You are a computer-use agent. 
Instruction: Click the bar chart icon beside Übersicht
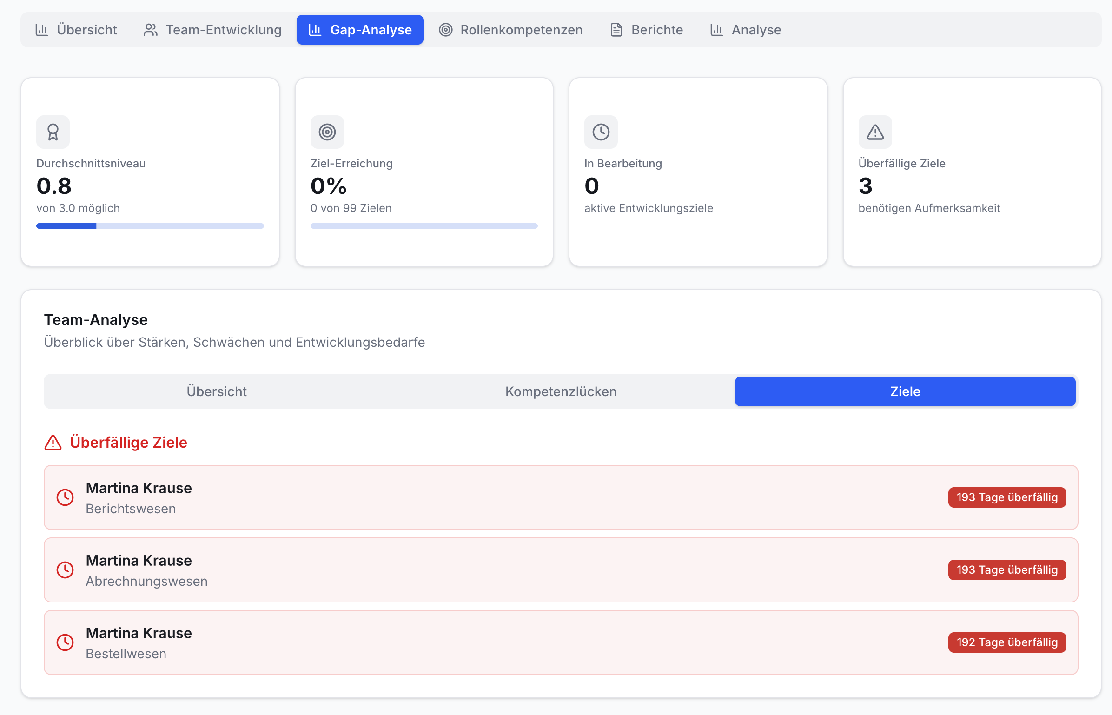pos(42,30)
